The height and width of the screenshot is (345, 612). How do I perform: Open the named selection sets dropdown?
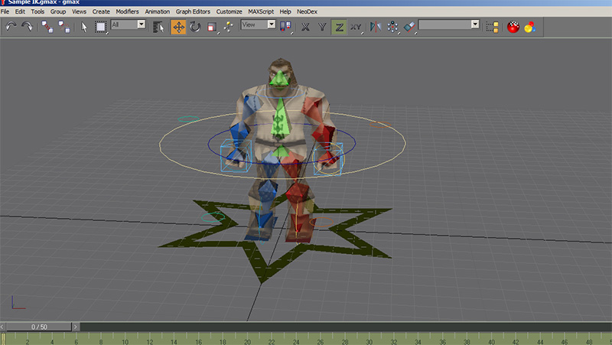coord(449,24)
